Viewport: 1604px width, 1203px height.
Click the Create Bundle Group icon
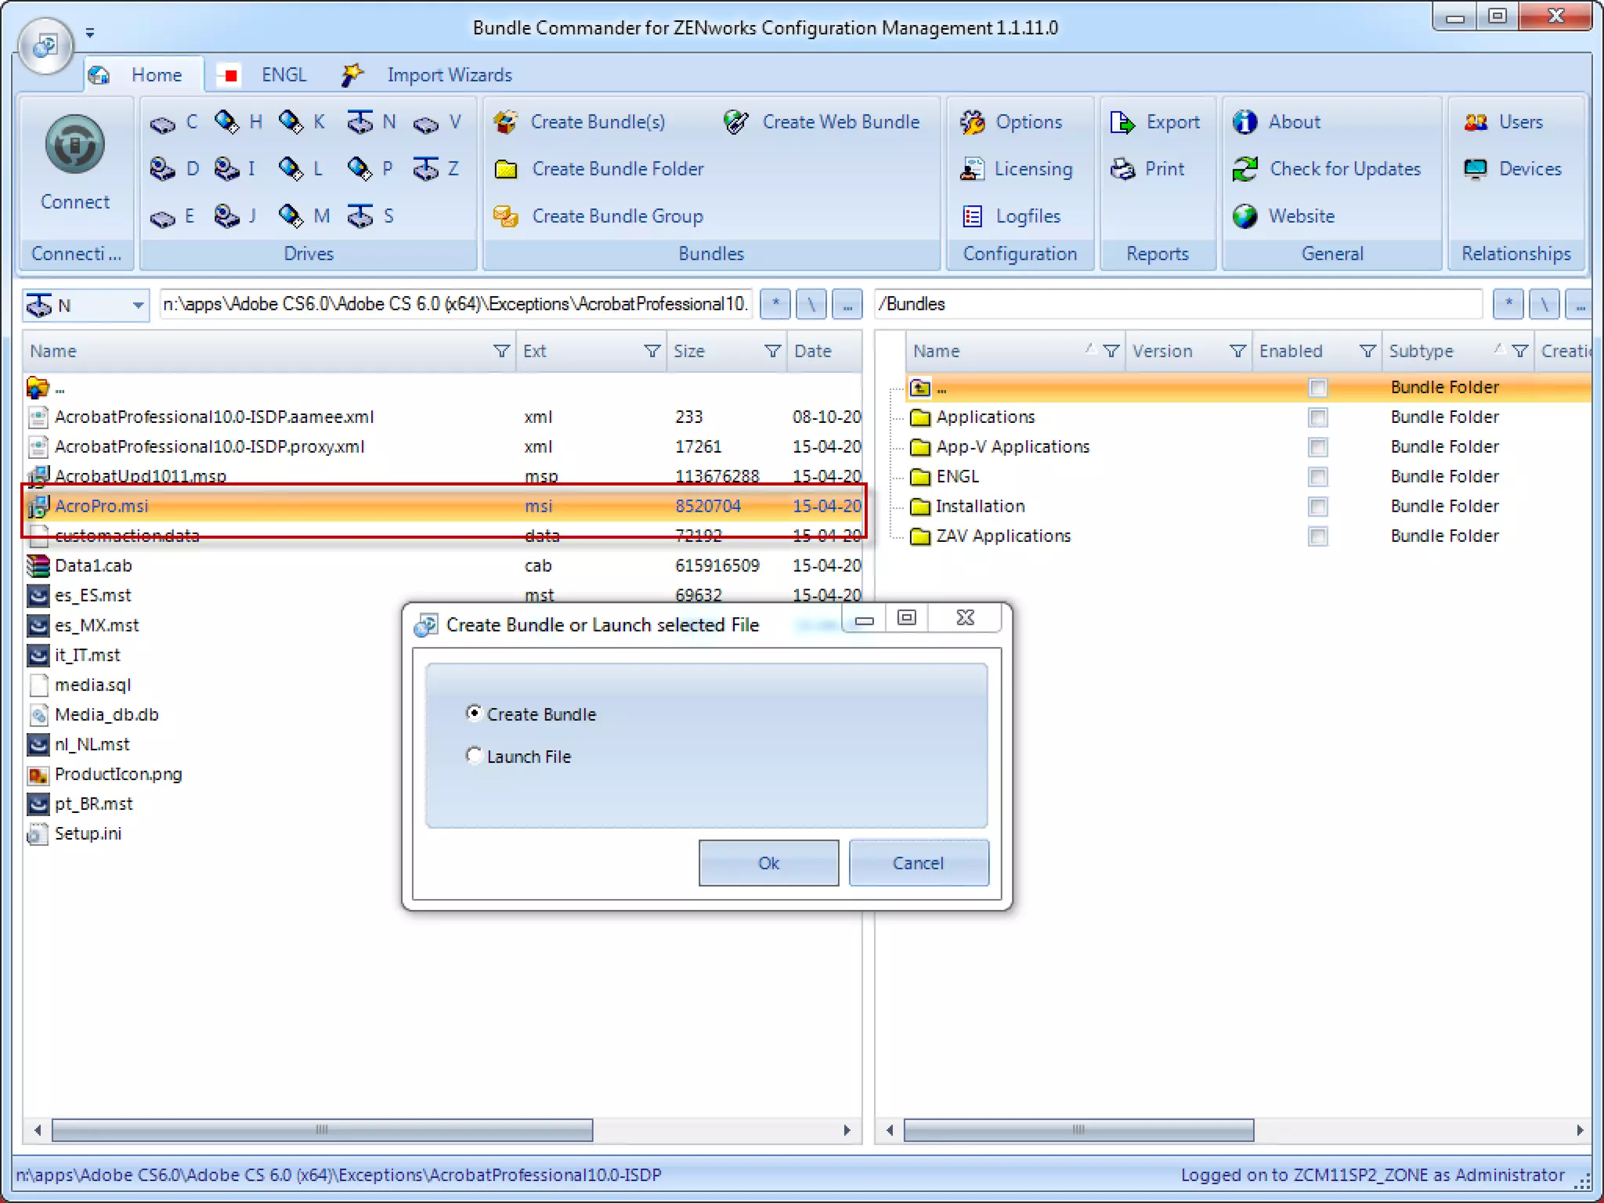click(506, 216)
